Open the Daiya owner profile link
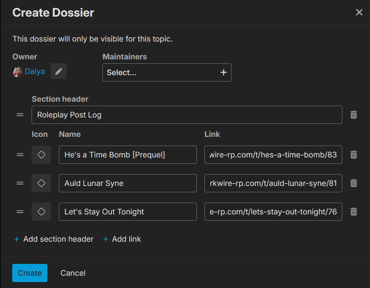Image resolution: width=370 pixels, height=288 pixels. (34, 72)
